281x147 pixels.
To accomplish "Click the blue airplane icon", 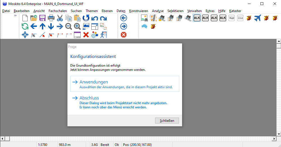I will (257, 18).
